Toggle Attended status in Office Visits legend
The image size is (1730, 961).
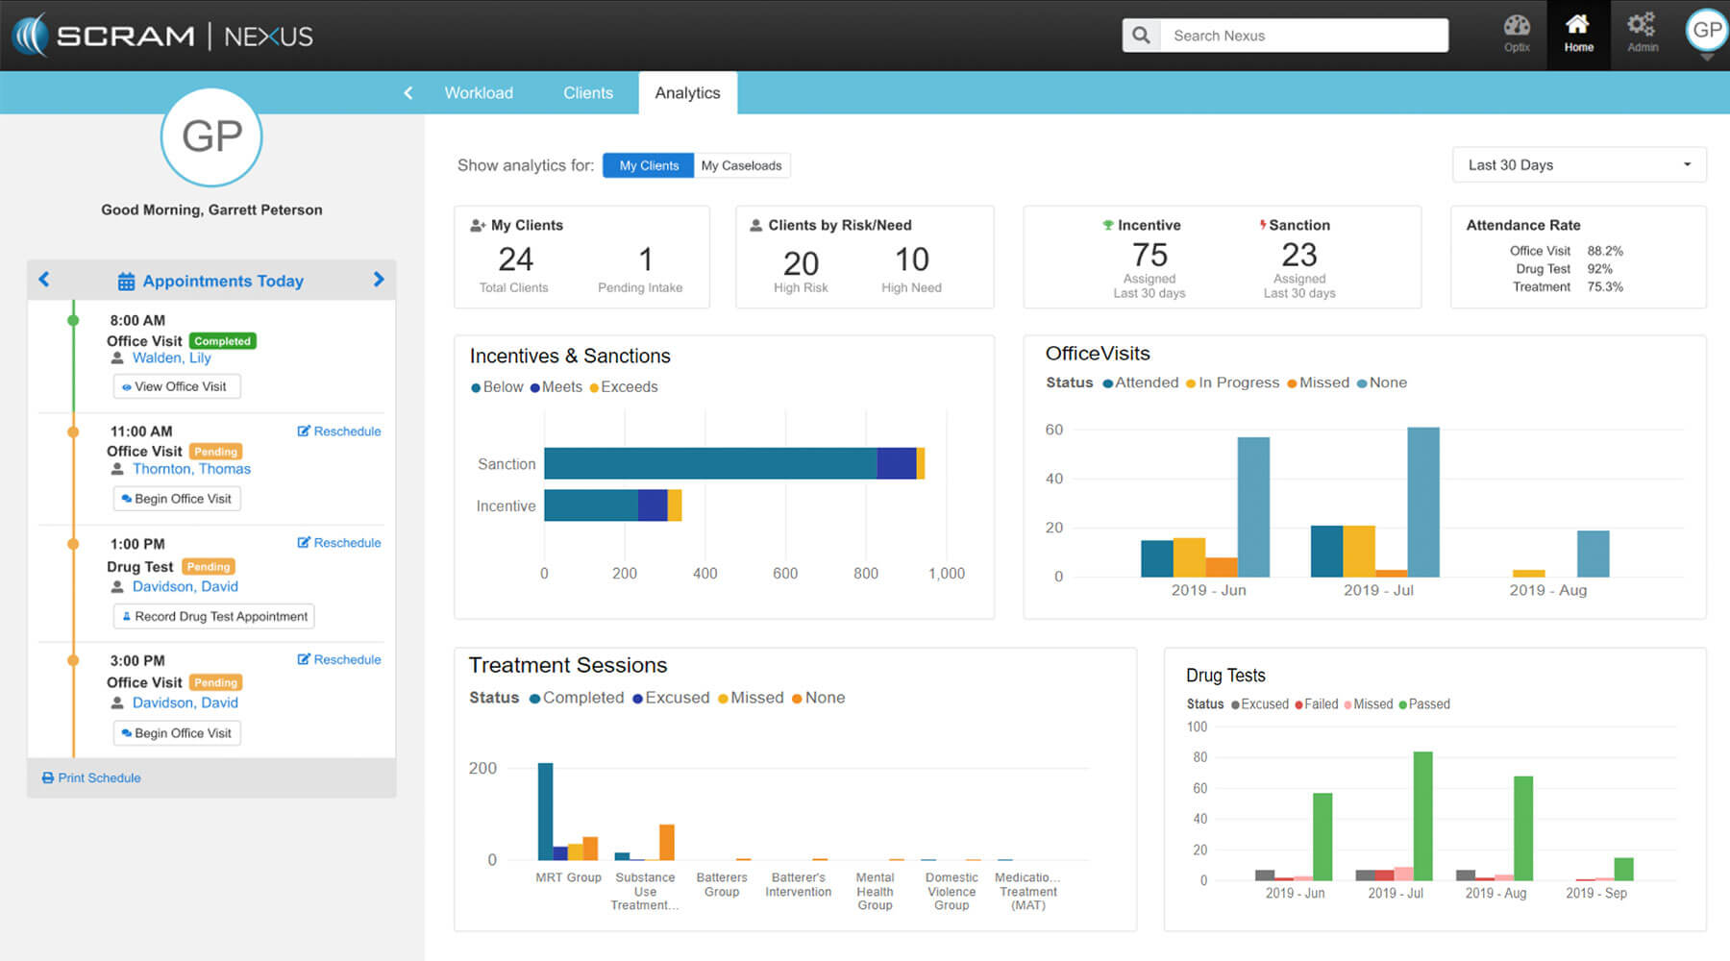(x=1141, y=382)
